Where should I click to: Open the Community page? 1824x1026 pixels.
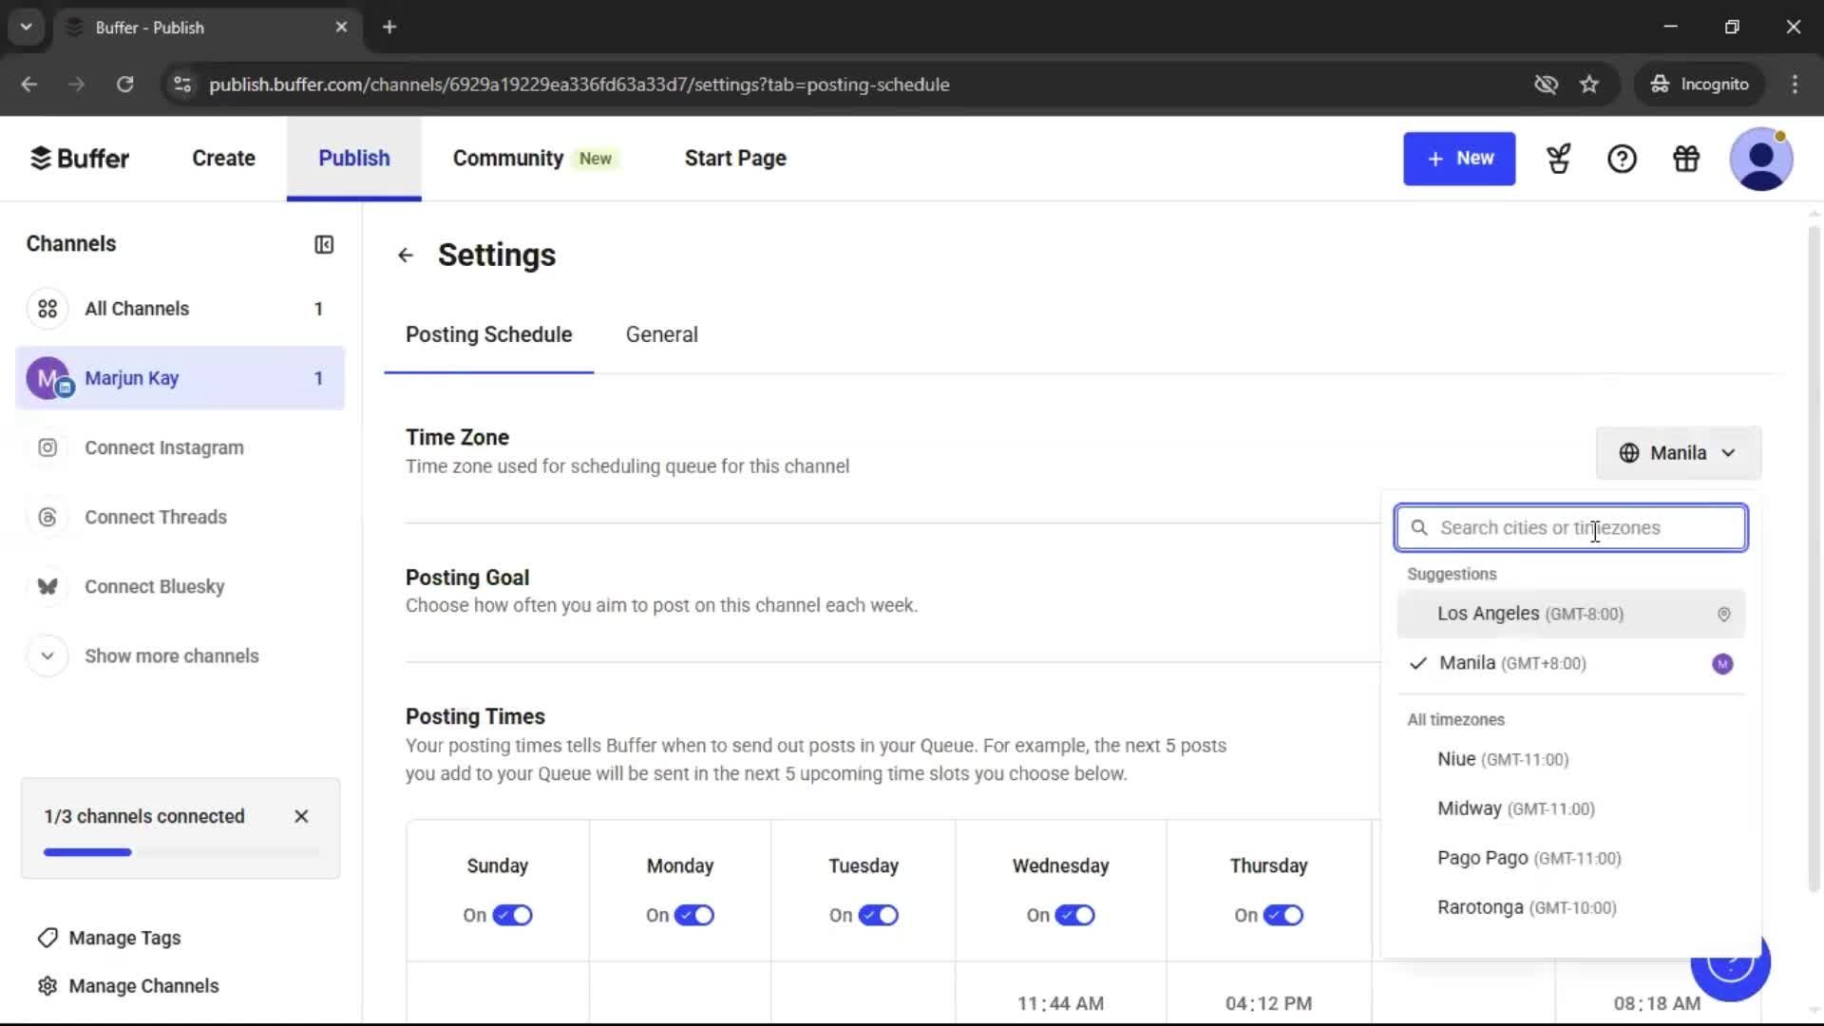(x=507, y=158)
